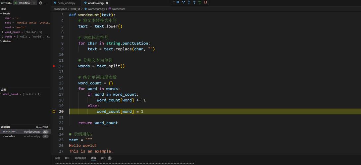Select the <module> call stack frame

point(9,136)
